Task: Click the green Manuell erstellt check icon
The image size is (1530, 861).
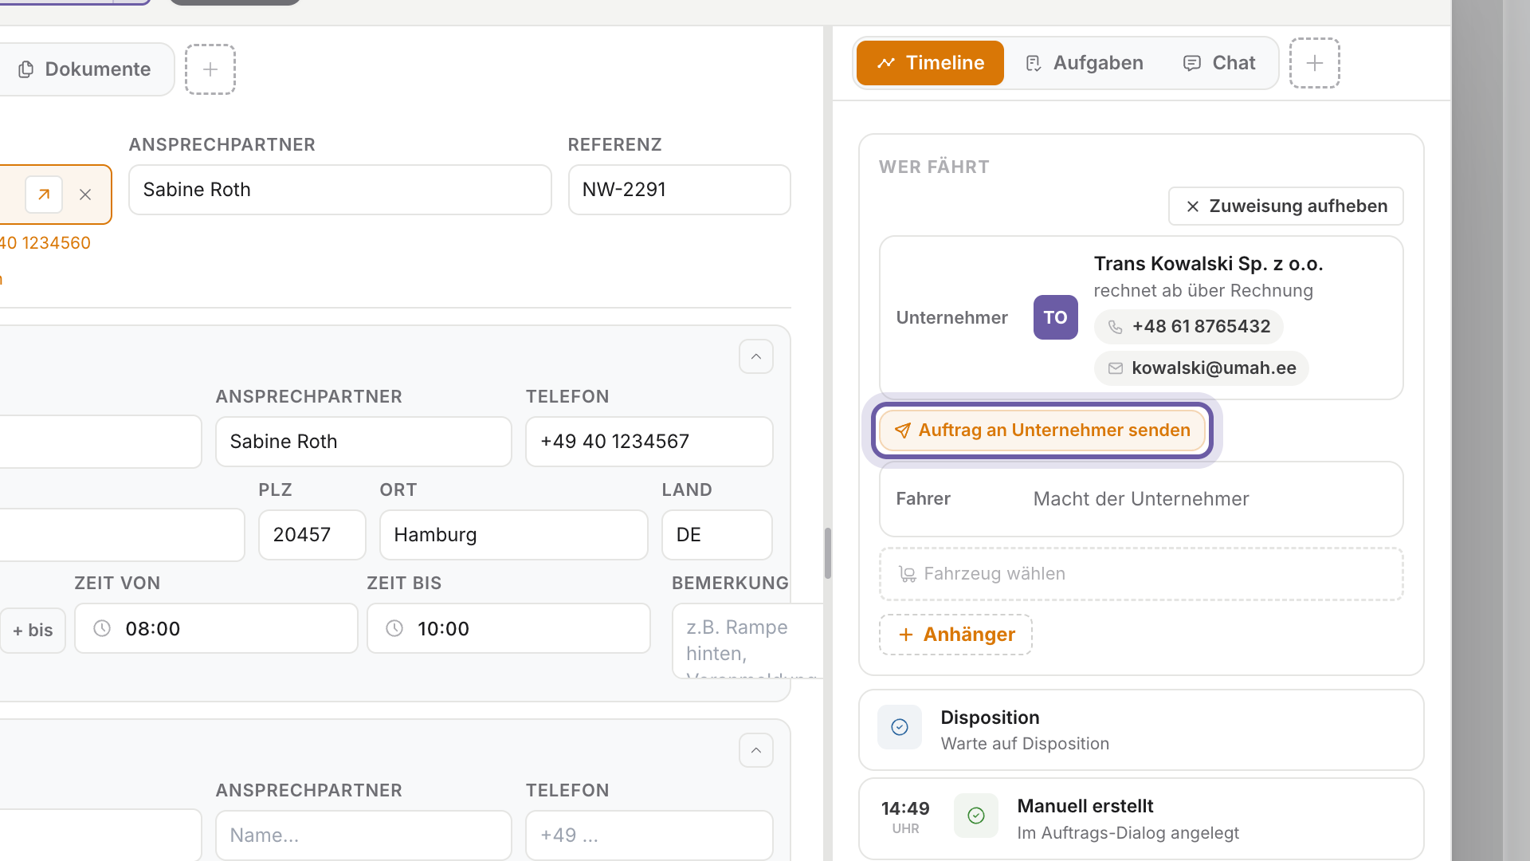Action: [x=976, y=816]
